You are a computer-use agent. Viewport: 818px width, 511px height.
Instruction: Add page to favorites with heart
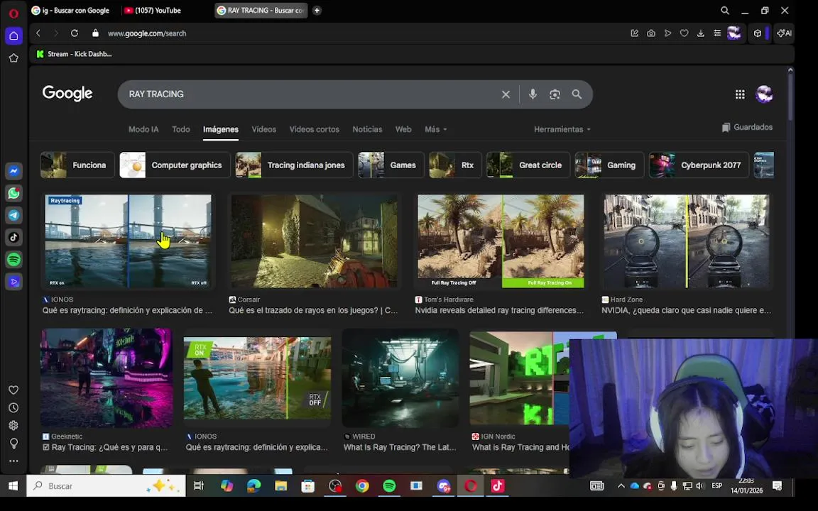point(684,33)
